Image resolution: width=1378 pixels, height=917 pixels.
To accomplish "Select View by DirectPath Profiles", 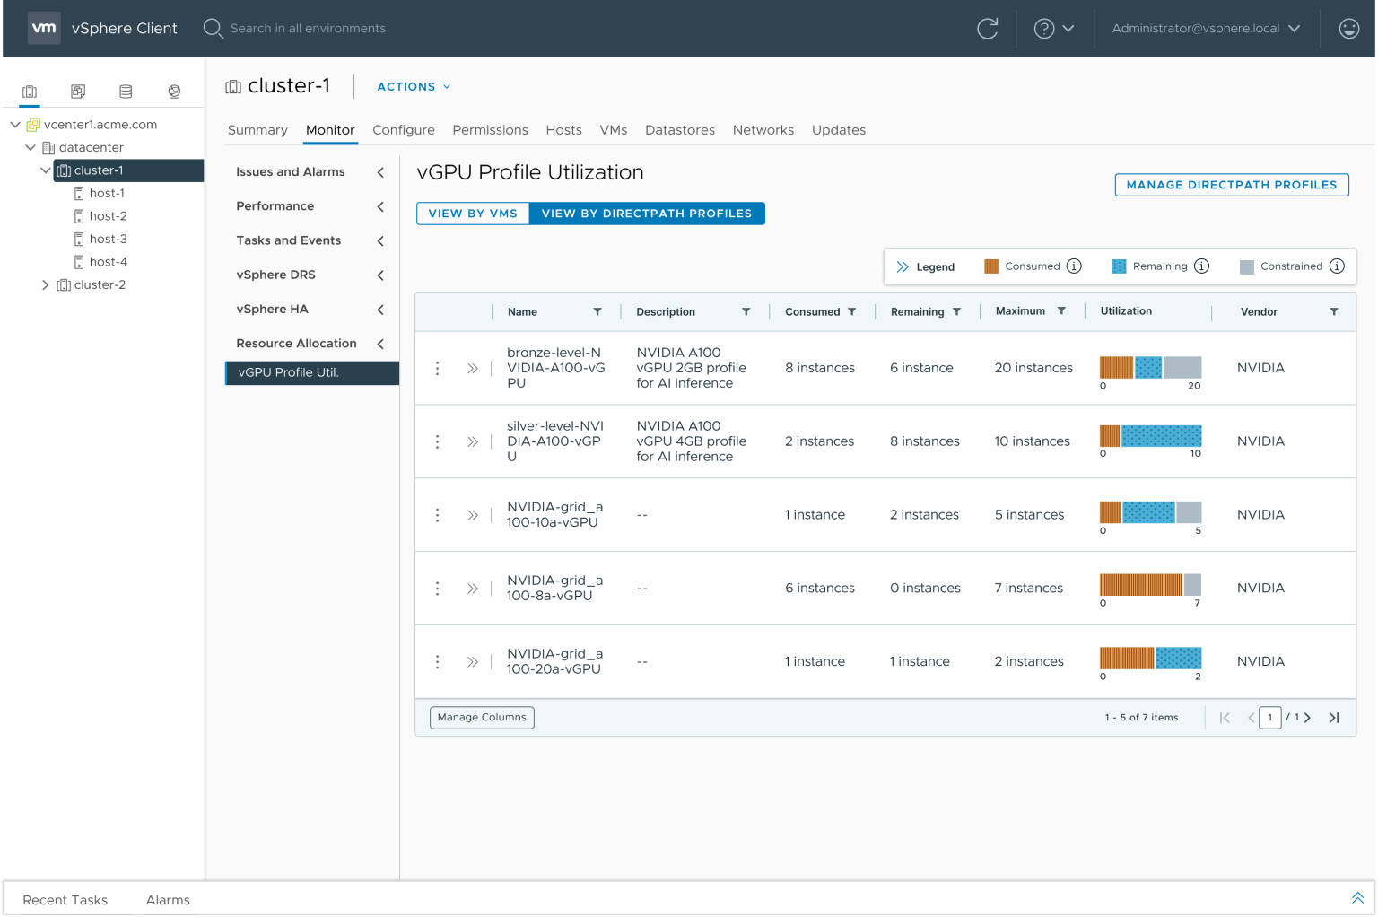I will [x=646, y=214].
